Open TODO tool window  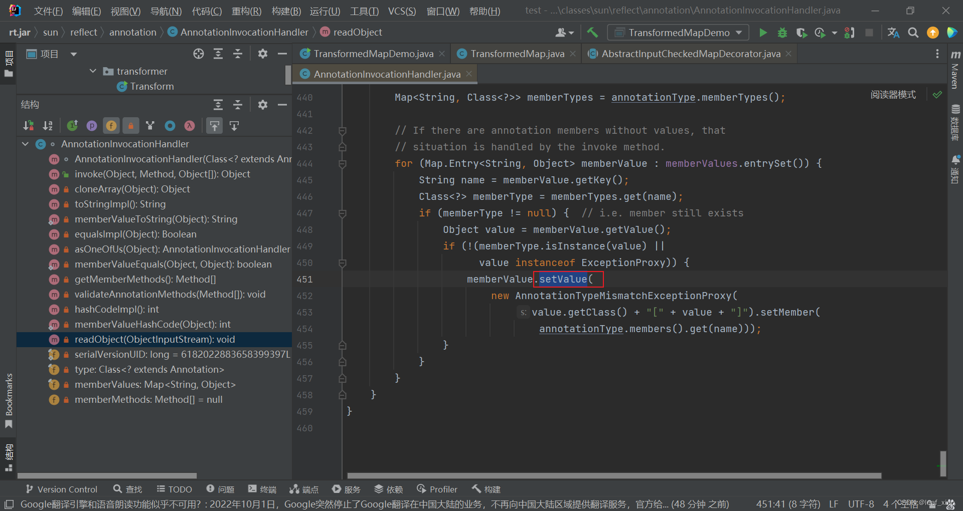(174, 489)
